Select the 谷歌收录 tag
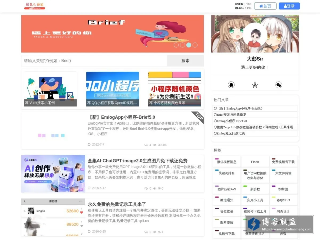Screen dimensions: 320x240 pyautogui.click(x=227, y=211)
